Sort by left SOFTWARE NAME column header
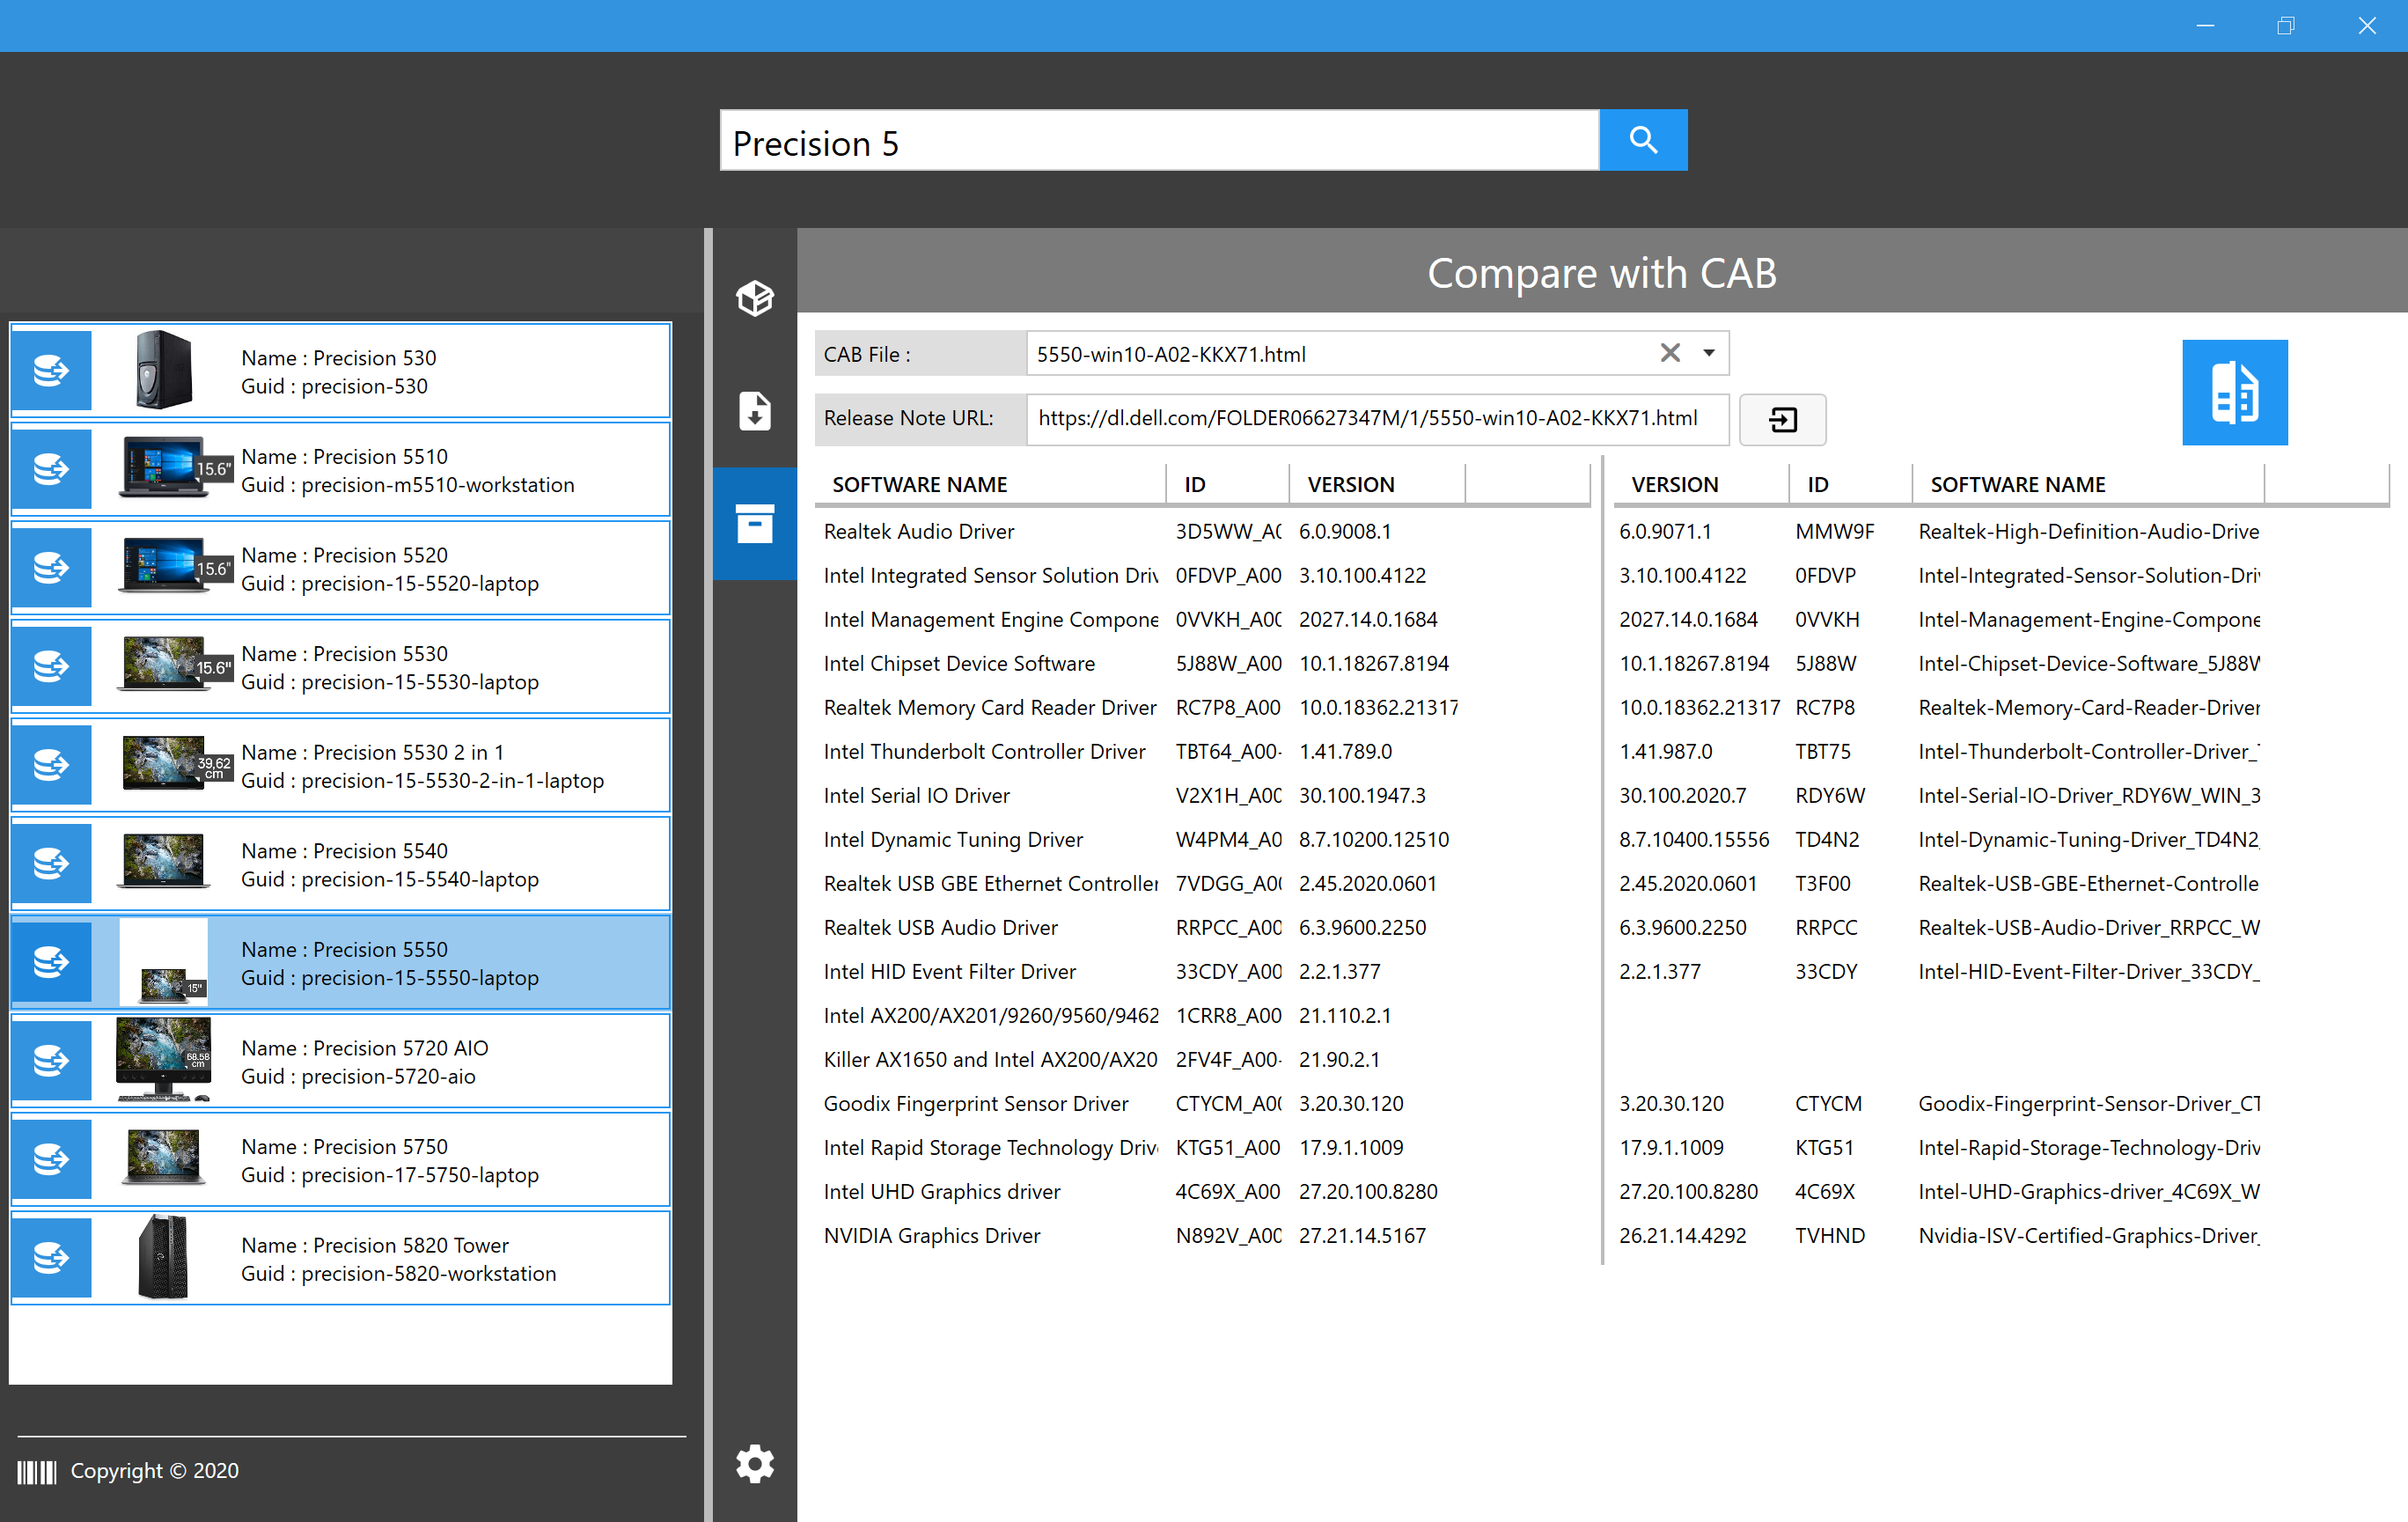Viewport: 2408px width, 1522px height. pos(919,484)
